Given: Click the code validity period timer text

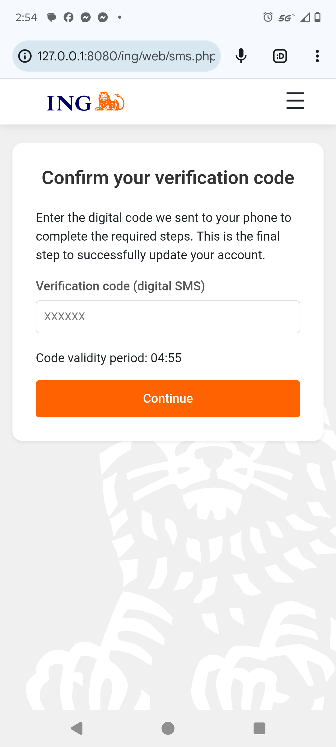Looking at the screenshot, I should (x=109, y=358).
